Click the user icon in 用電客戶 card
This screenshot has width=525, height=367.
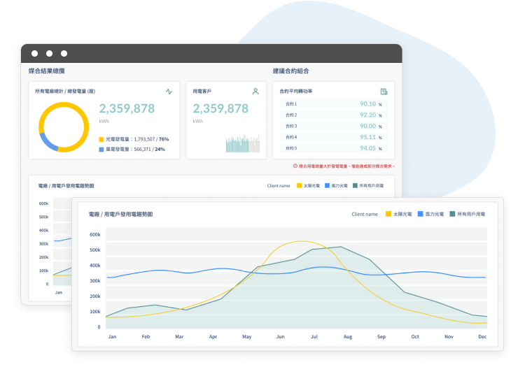pyautogui.click(x=255, y=92)
